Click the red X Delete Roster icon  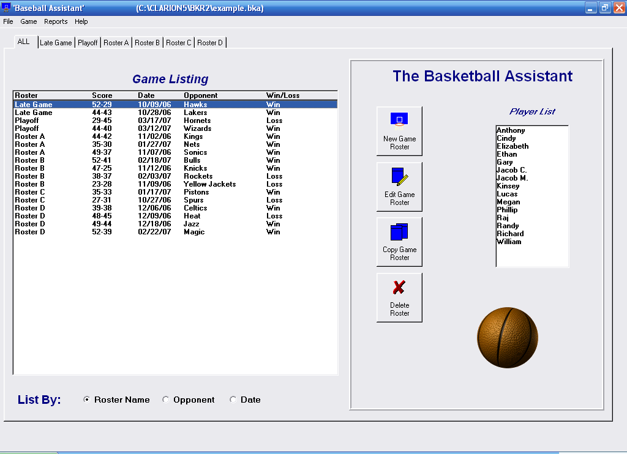pyautogui.click(x=399, y=288)
